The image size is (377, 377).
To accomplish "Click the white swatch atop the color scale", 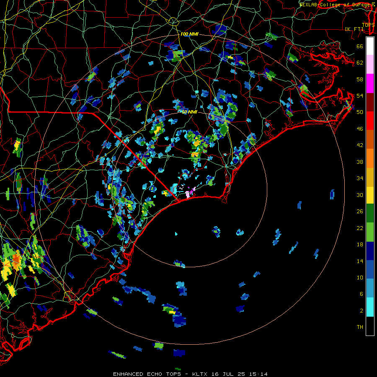I will 370,46.
